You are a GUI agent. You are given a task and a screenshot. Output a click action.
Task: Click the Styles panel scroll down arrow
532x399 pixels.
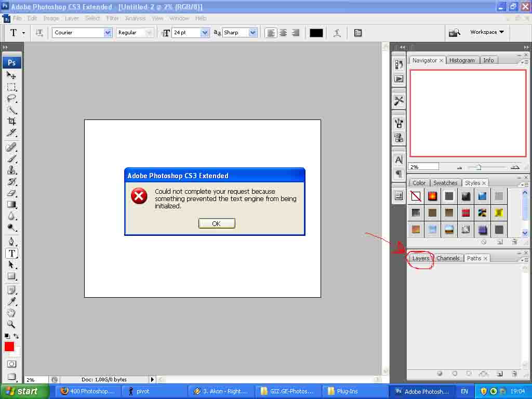click(525, 233)
